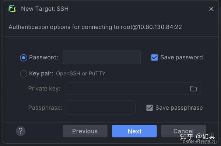Focus the Password input field

tap(102, 57)
